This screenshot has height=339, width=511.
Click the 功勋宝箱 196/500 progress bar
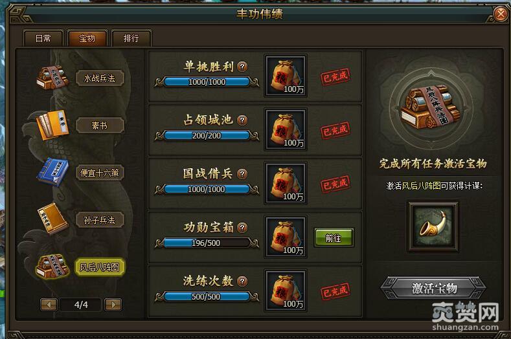tap(207, 243)
